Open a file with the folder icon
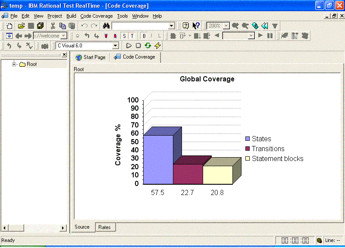This screenshot has width=345, height=248. pyautogui.click(x=21, y=26)
